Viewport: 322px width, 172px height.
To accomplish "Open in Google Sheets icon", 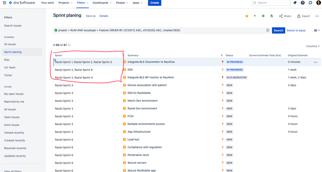I will (x=272, y=16).
